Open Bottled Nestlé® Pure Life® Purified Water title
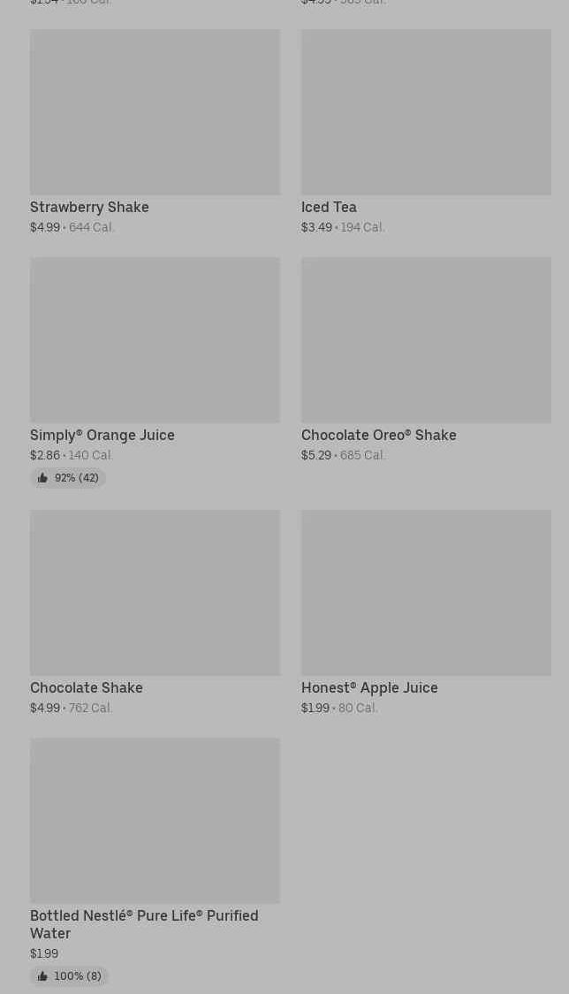The image size is (569, 994). [x=144, y=924]
